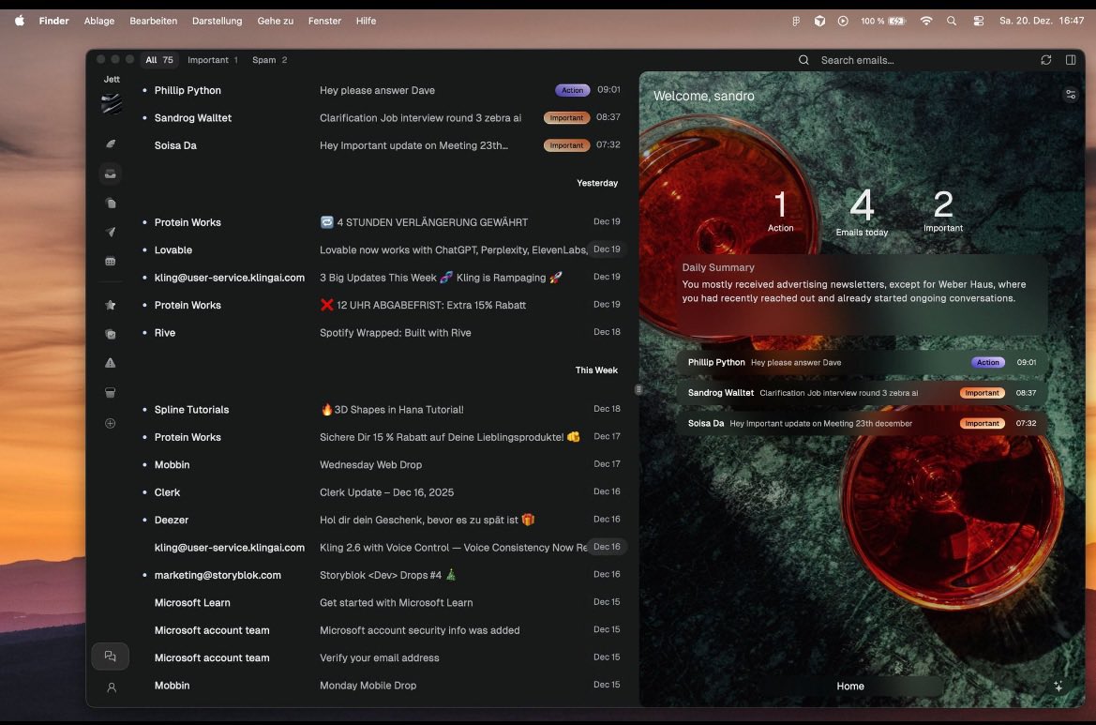Image resolution: width=1096 pixels, height=725 pixels.
Task: Open 'Wednesday Web Drop' Mobbin email
Action: pos(382,465)
